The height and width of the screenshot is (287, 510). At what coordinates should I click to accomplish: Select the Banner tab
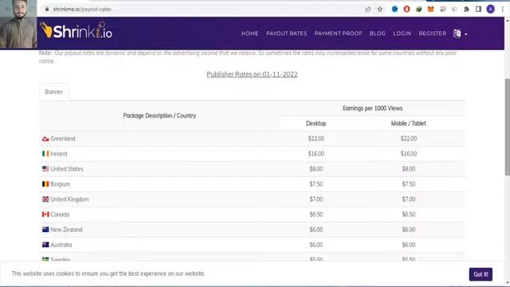click(54, 92)
